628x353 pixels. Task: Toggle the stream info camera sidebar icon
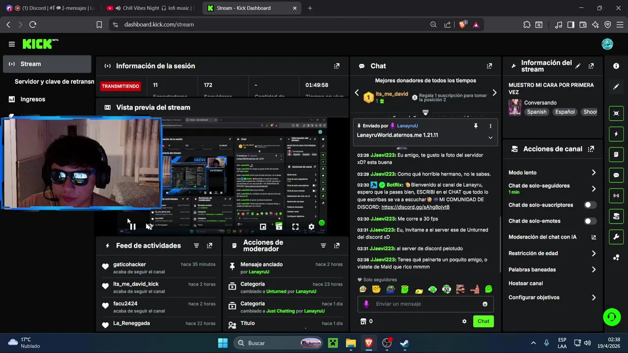tap(616, 216)
